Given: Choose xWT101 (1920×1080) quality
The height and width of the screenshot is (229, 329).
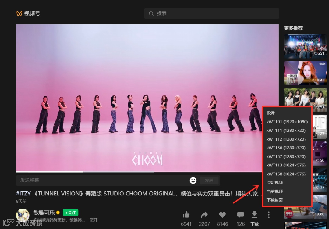Looking at the screenshot, I should point(287,122).
